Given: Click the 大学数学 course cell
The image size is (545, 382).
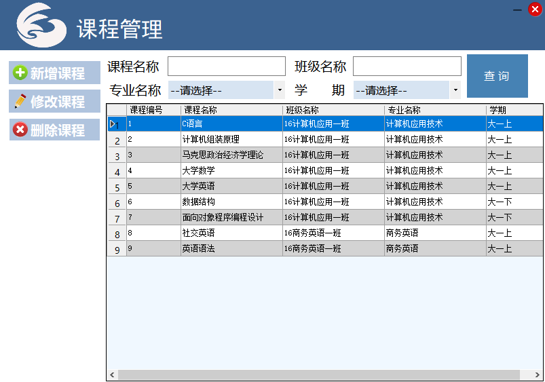Looking at the screenshot, I should pyautogui.click(x=231, y=171).
